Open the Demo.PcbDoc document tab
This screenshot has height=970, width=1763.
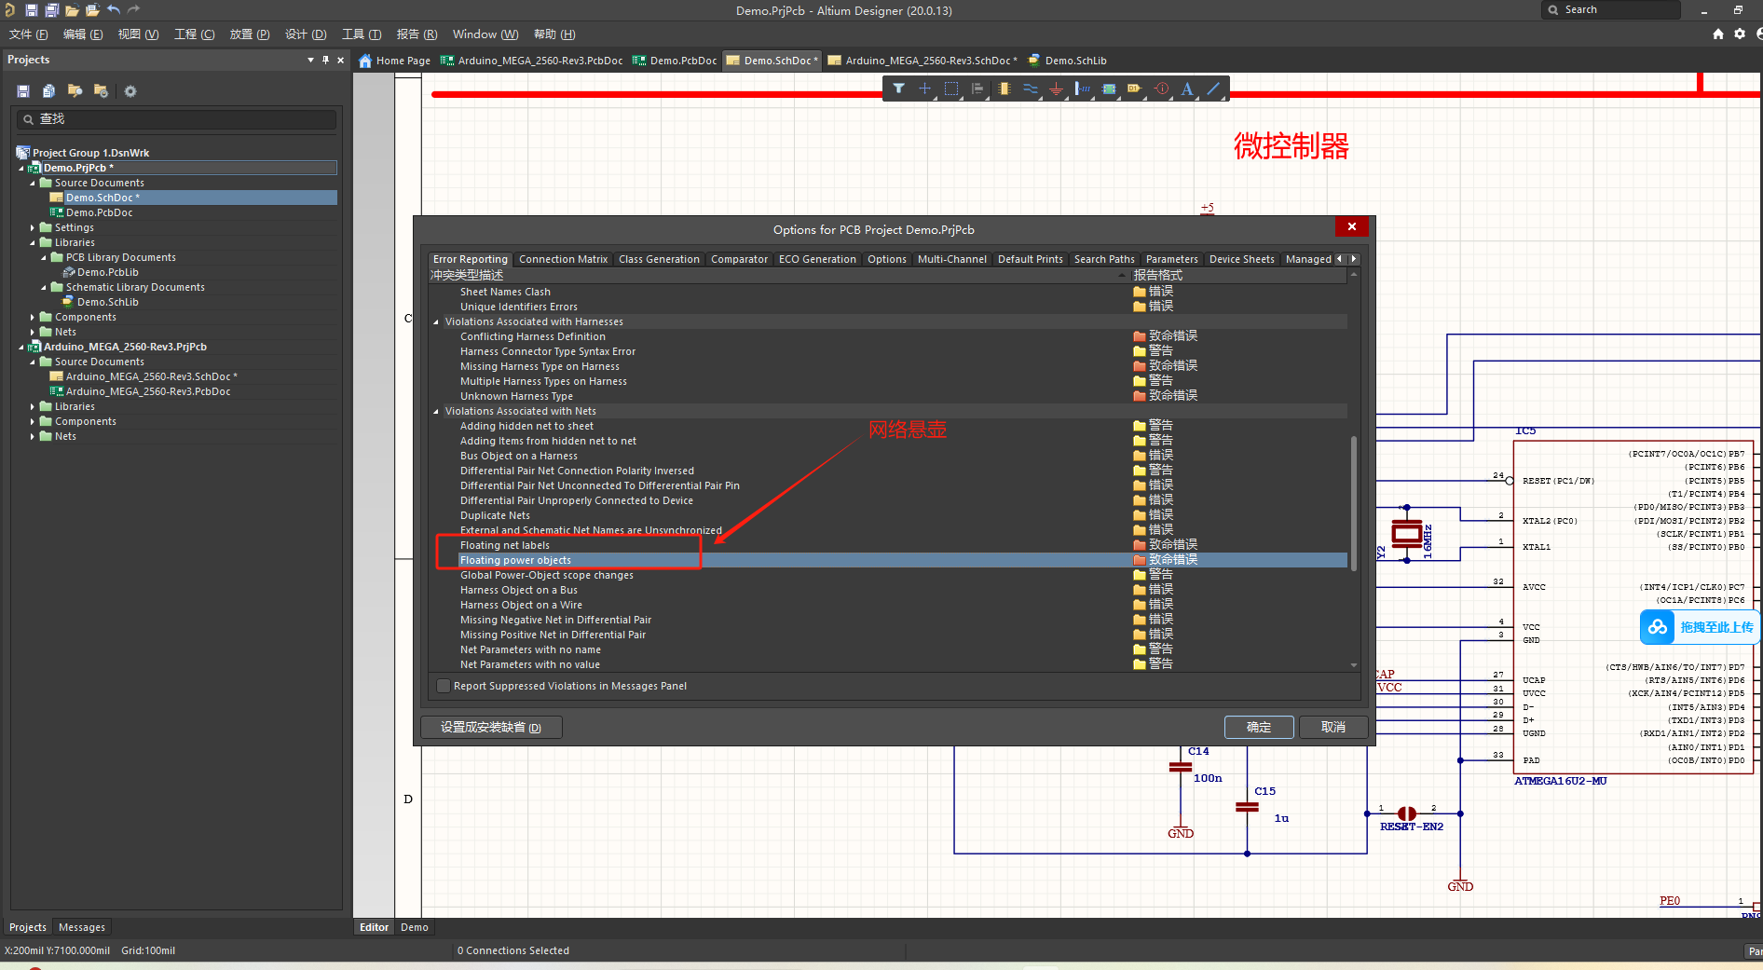point(675,61)
